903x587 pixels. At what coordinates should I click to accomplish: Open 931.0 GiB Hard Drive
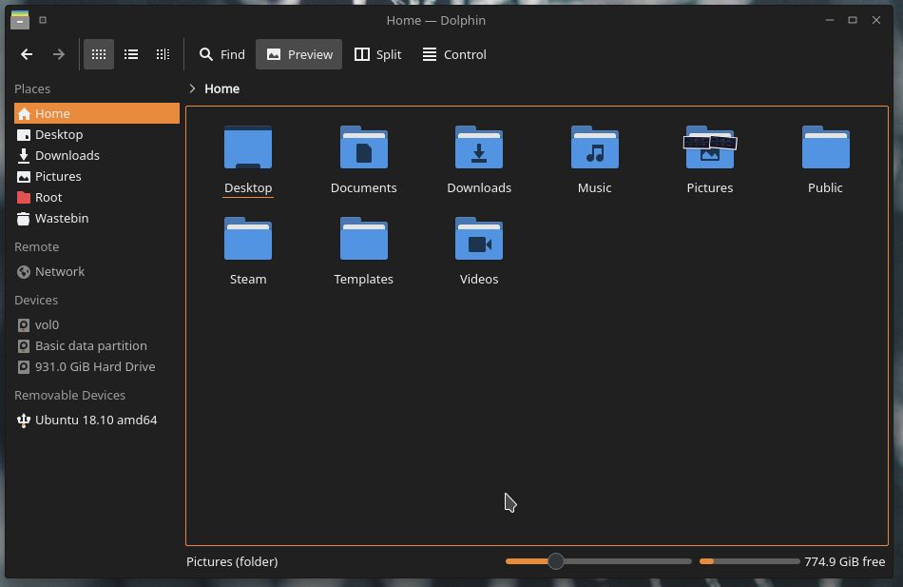(x=97, y=366)
